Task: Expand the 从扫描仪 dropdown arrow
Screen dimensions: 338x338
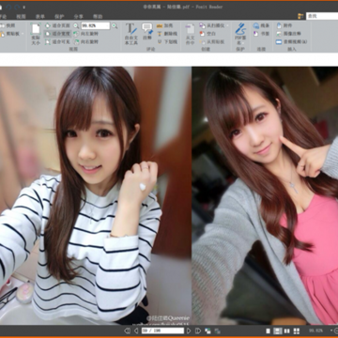Action: click(x=227, y=25)
